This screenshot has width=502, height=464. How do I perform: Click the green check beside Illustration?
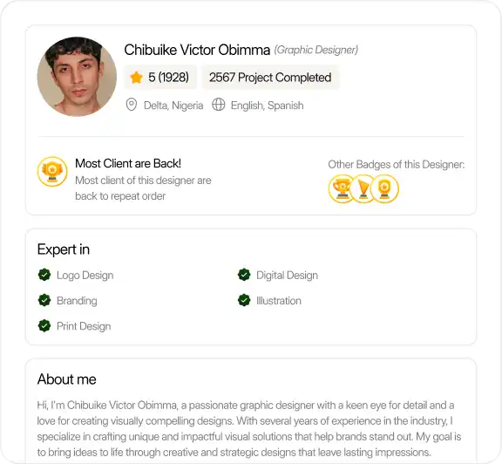click(x=244, y=300)
